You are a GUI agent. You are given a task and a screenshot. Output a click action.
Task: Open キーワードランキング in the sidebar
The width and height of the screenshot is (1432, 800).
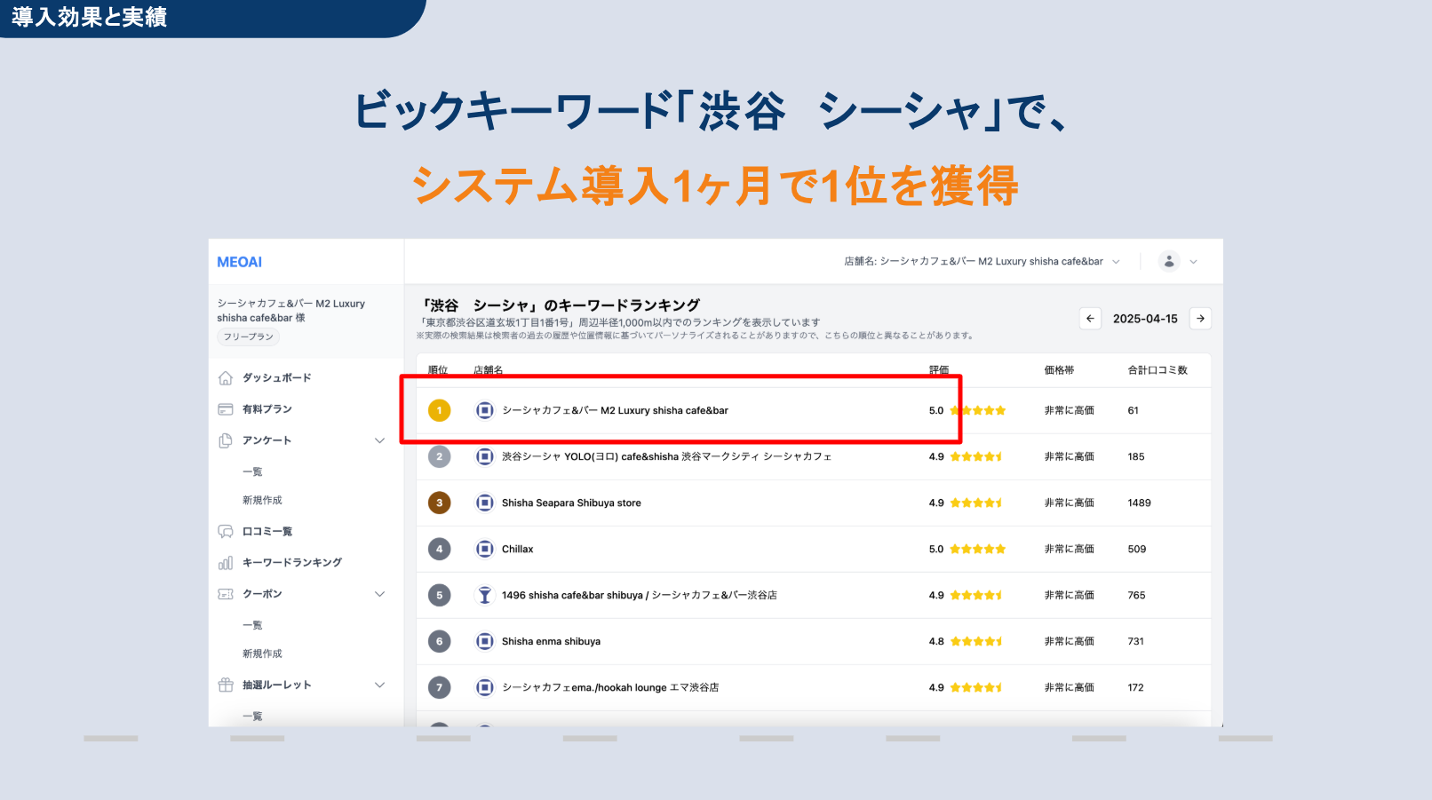tap(292, 563)
